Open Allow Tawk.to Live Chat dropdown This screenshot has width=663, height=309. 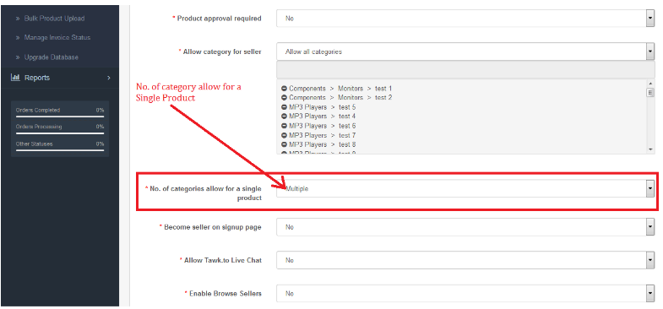465,260
